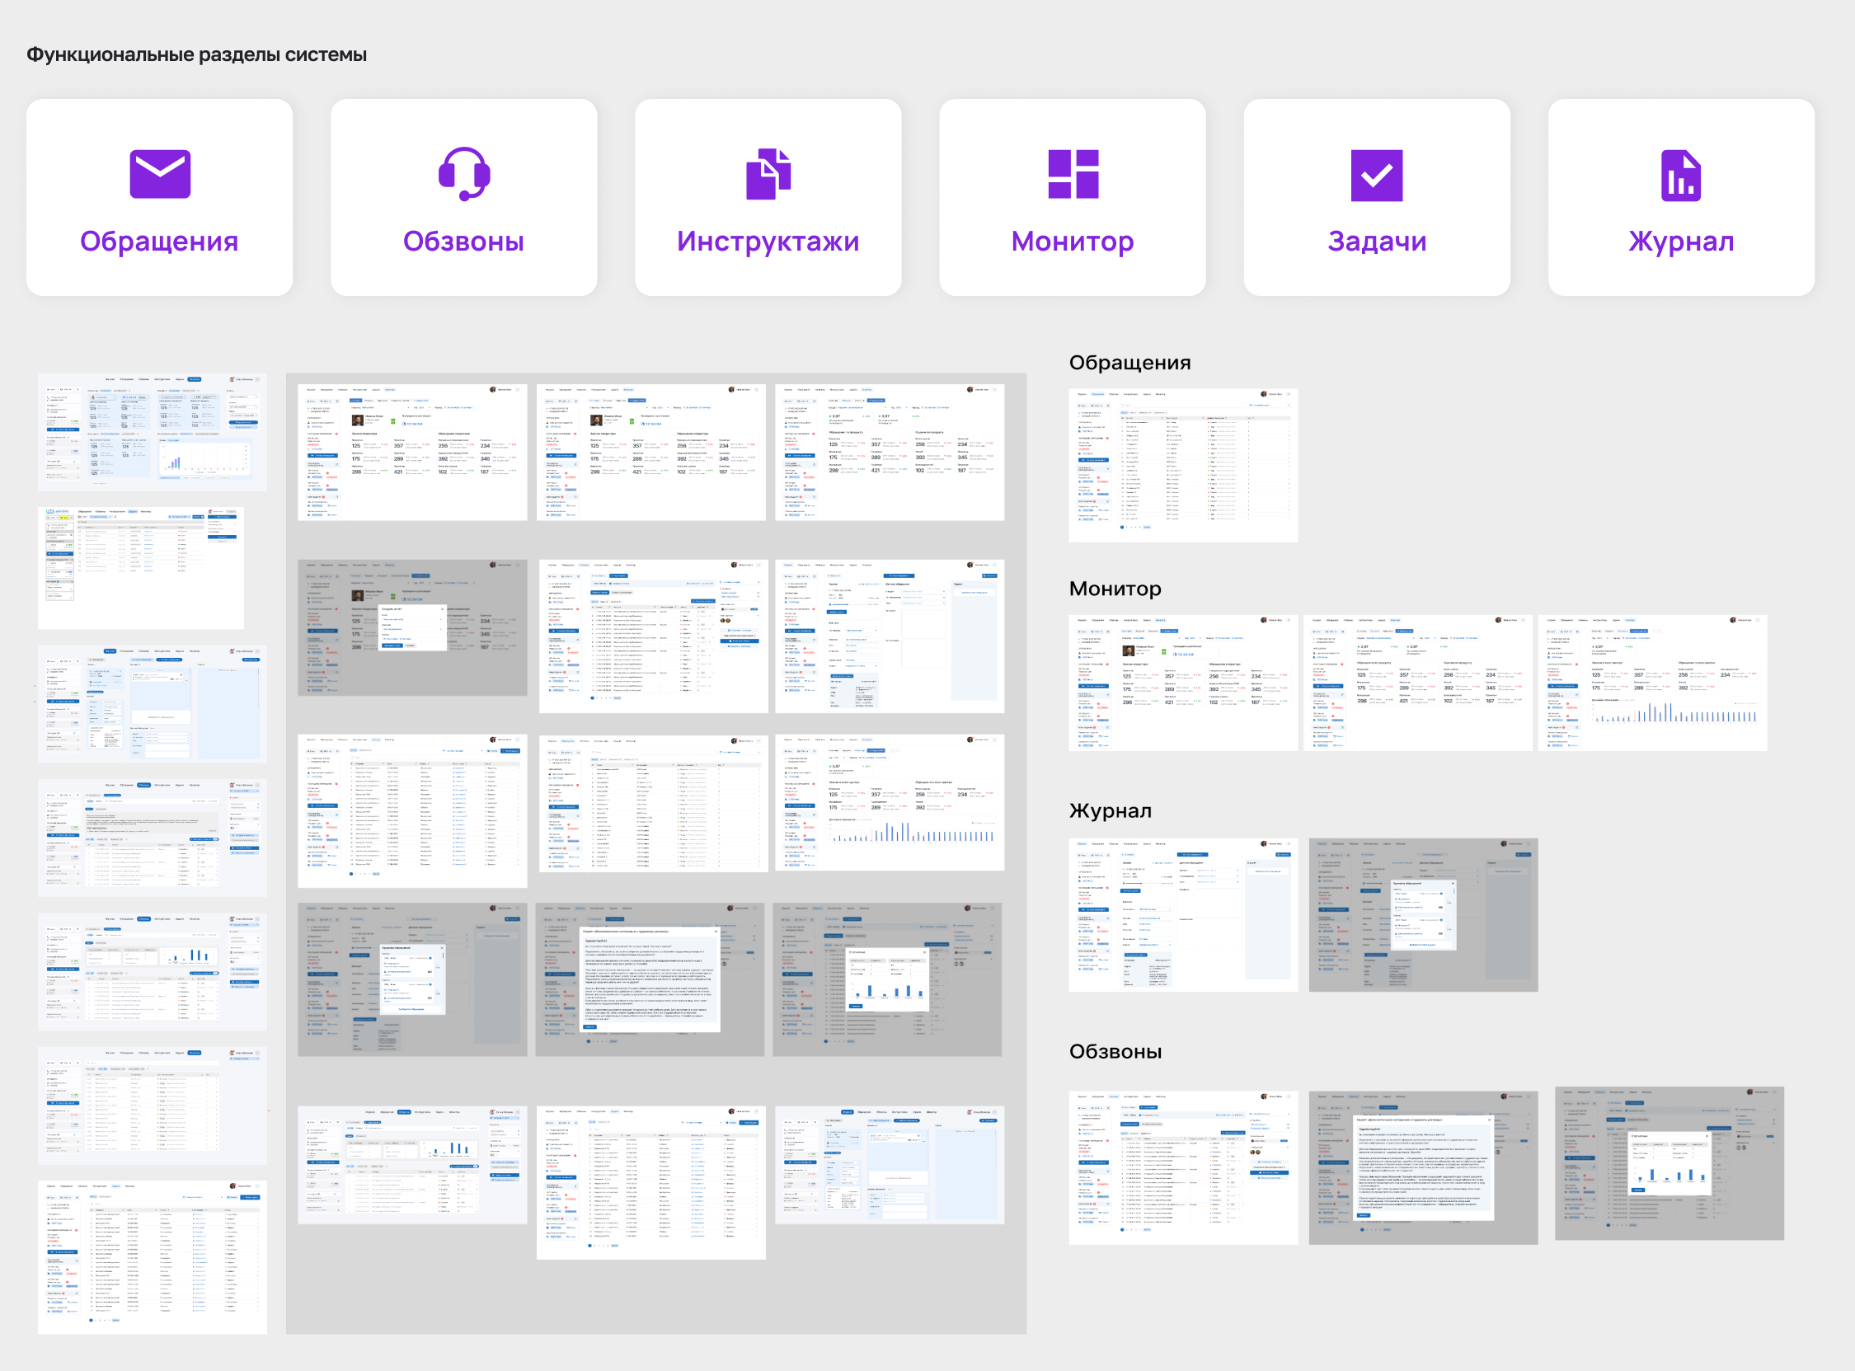Click the dashboard grid icon for Монитор
1855x1371 pixels.
(x=1073, y=173)
